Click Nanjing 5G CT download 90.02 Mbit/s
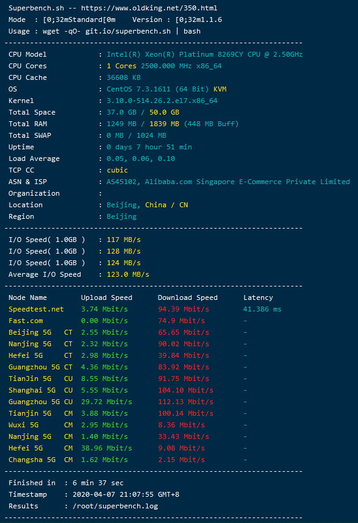 click(184, 344)
